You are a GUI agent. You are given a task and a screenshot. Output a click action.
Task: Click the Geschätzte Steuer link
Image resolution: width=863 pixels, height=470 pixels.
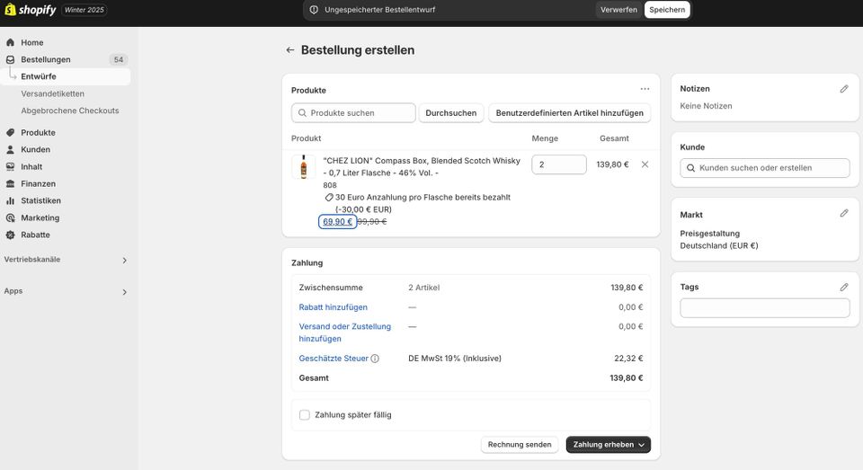[334, 359]
